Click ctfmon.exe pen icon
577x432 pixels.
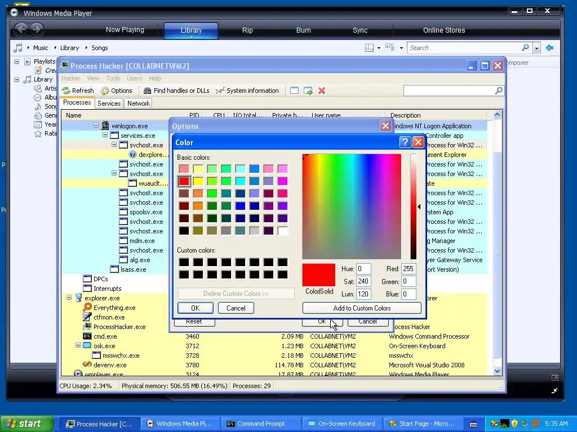[87, 317]
